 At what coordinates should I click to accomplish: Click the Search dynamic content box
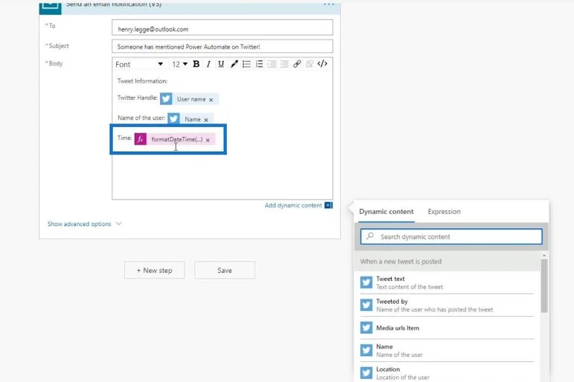(451, 237)
